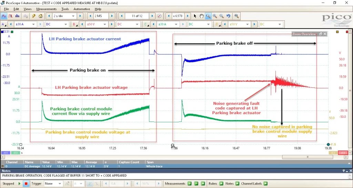
Task: Open the Automotive menu
Action: click(82, 9)
